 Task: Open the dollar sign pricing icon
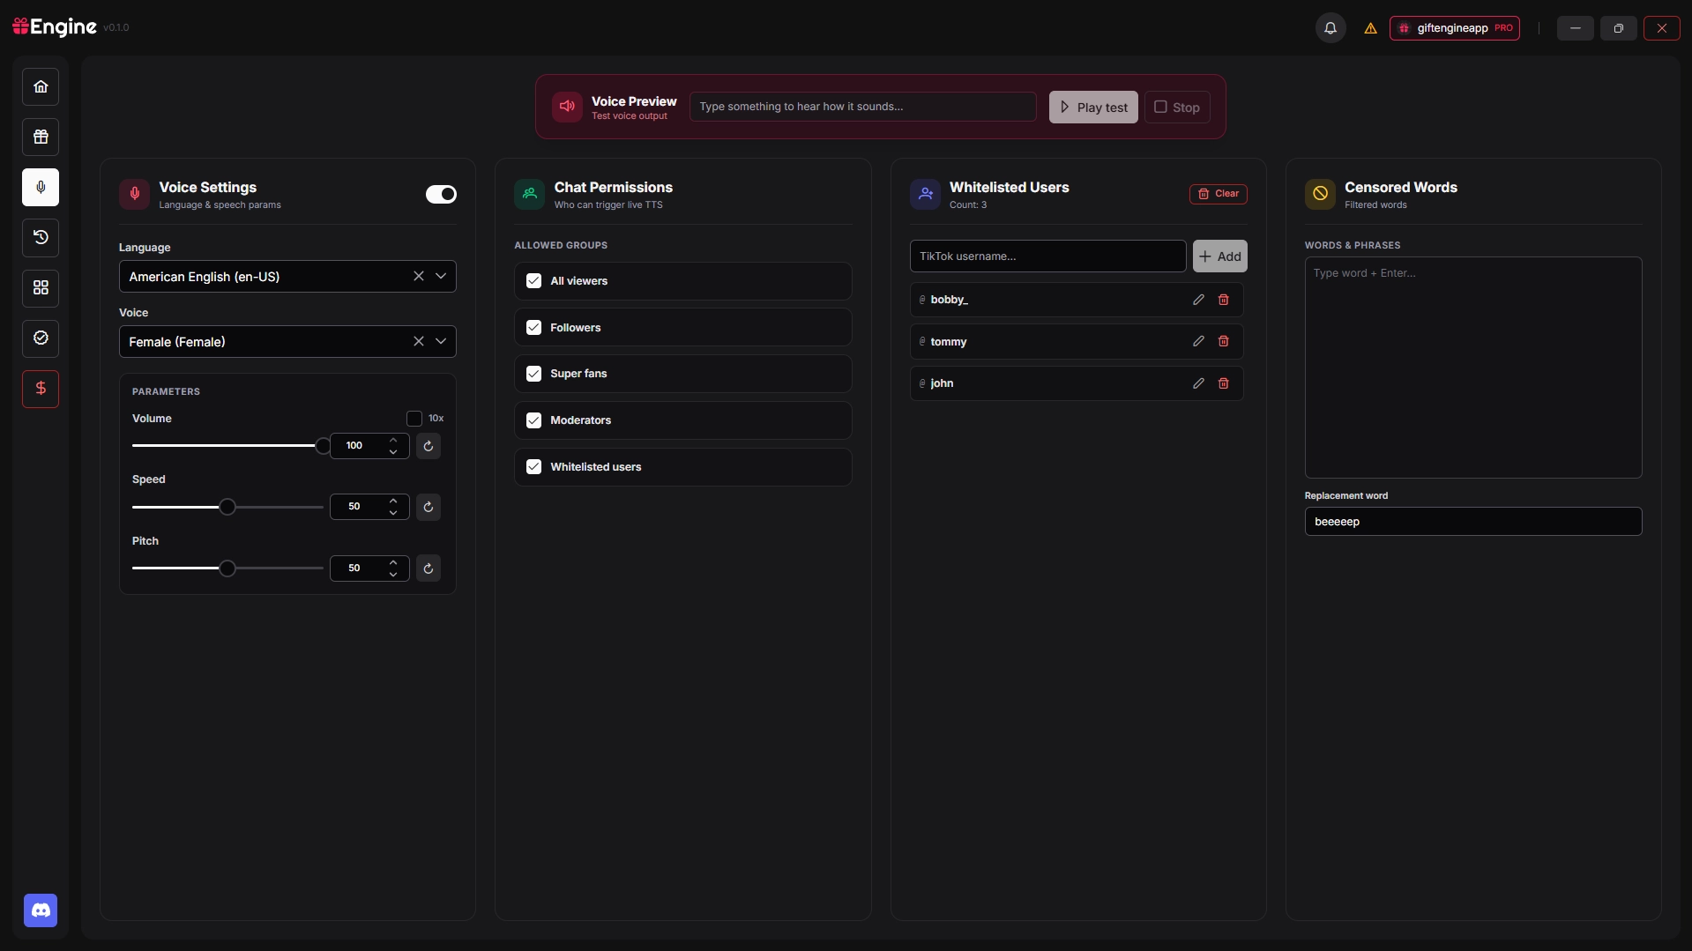[41, 389]
